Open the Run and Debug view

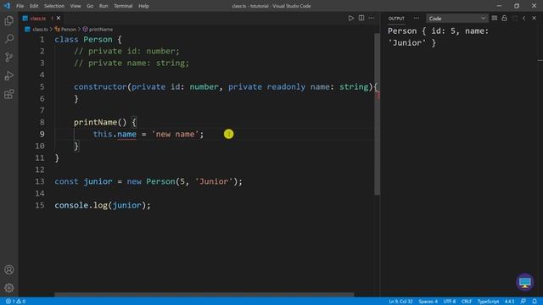coord(9,75)
